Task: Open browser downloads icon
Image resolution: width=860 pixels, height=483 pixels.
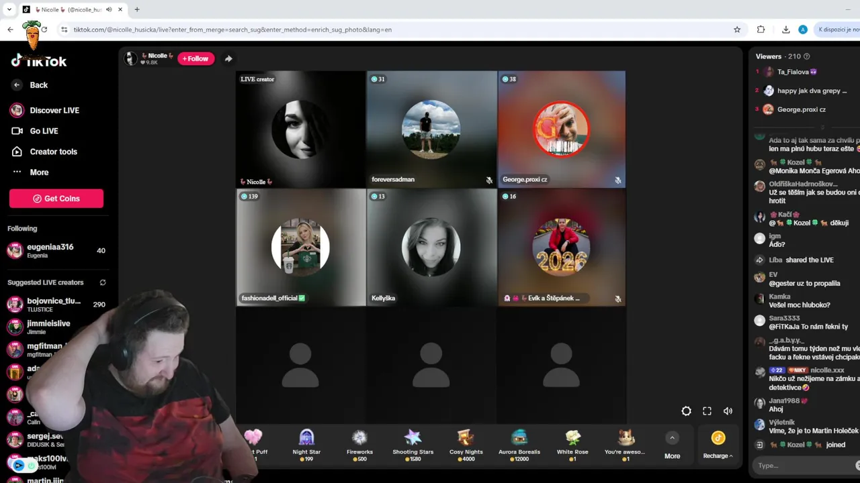Action: pos(785,30)
